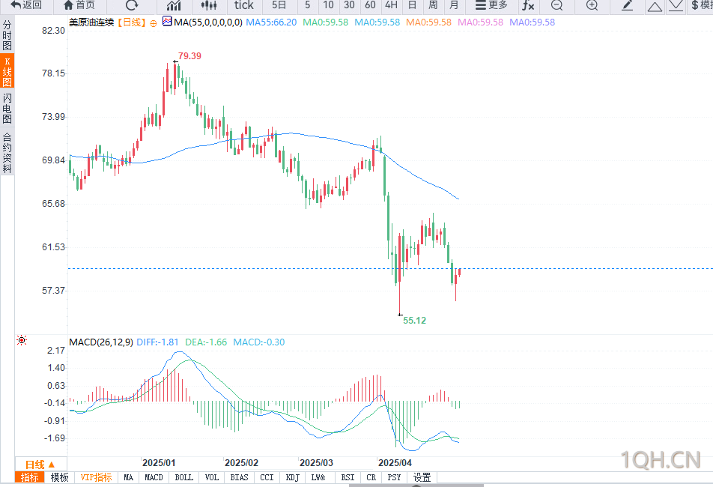Image resolution: width=713 pixels, height=487 pixels.
Task: Click the 2025/04 date axis label
Action: tap(395, 463)
